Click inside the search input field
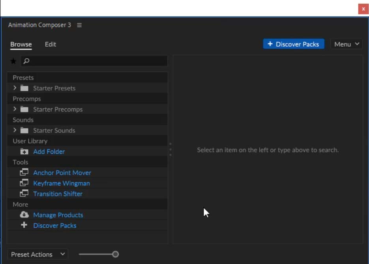Image resolution: width=369 pixels, height=264 pixels. pos(94,61)
